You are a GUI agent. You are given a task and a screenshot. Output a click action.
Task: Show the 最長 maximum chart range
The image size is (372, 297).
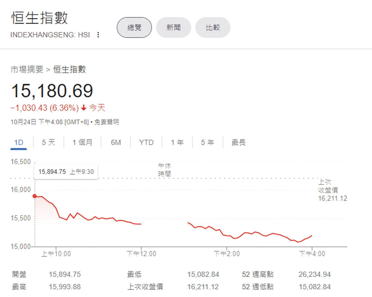pos(238,142)
